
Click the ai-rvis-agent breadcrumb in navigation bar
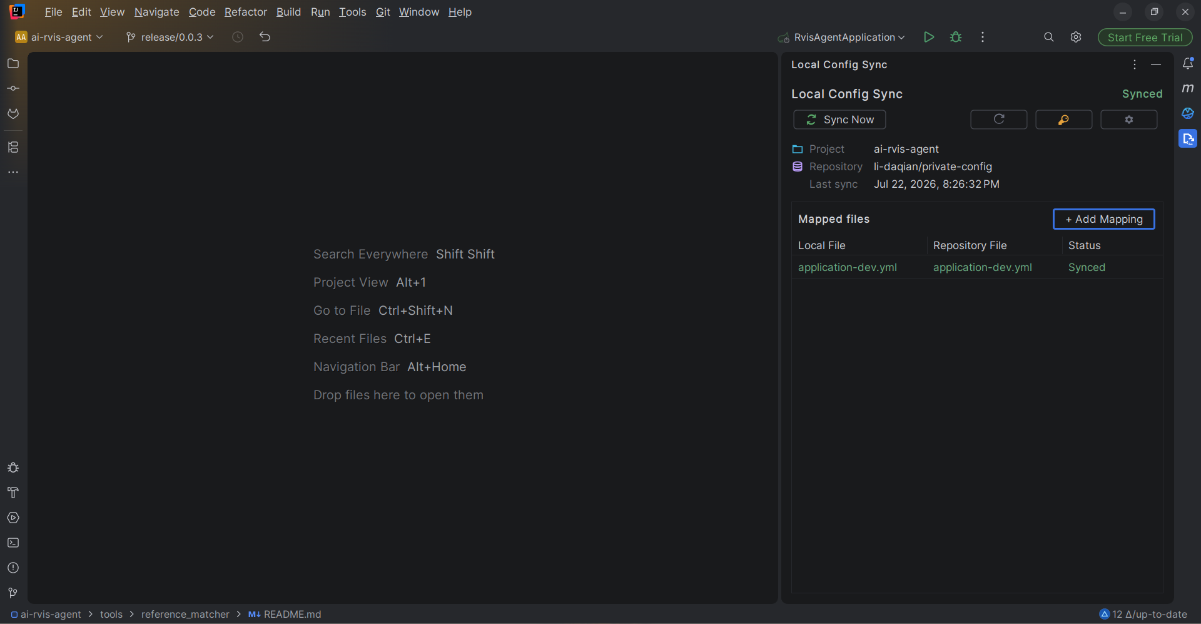pos(46,615)
